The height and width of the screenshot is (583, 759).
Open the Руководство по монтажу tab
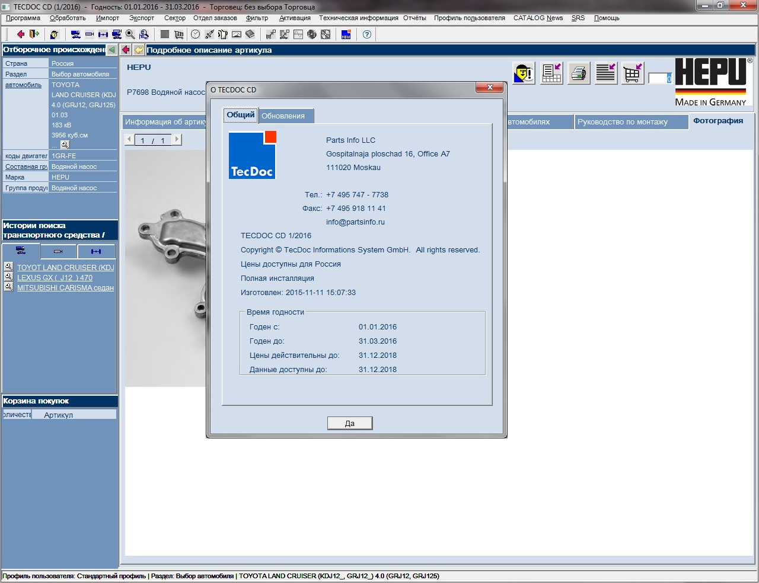point(623,122)
